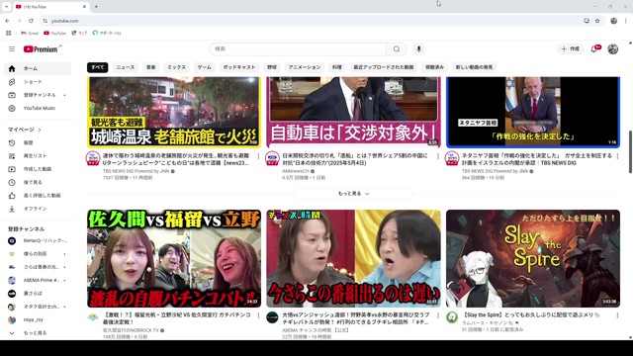Click the 作成 create button
Image resolution: width=633 pixels, height=356 pixels.
(571, 48)
